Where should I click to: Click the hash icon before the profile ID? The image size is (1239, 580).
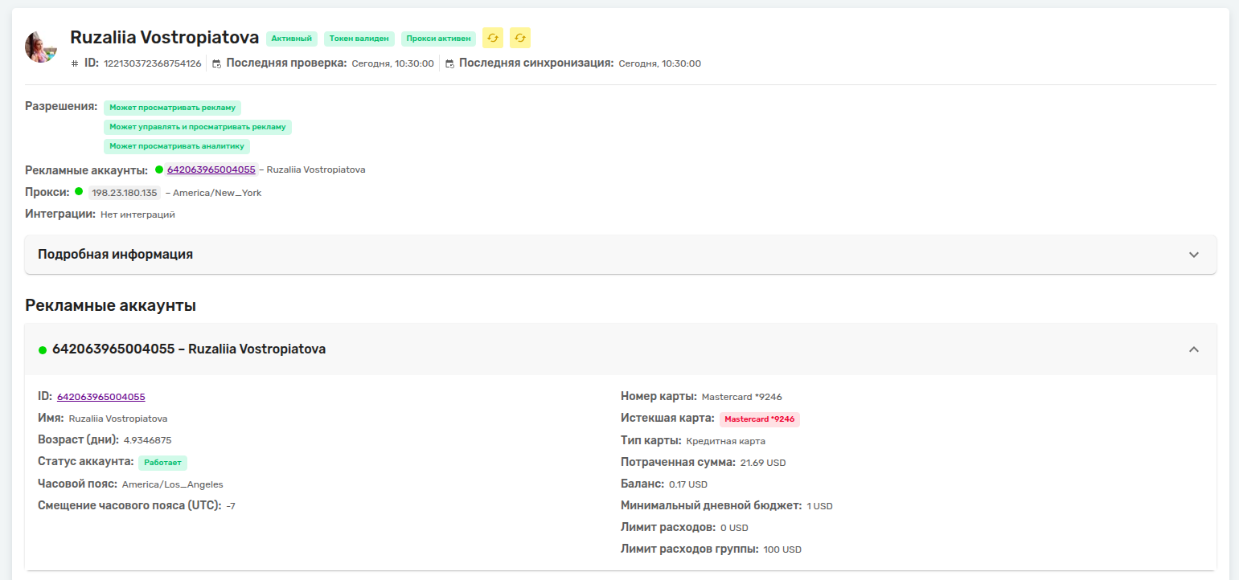click(75, 63)
